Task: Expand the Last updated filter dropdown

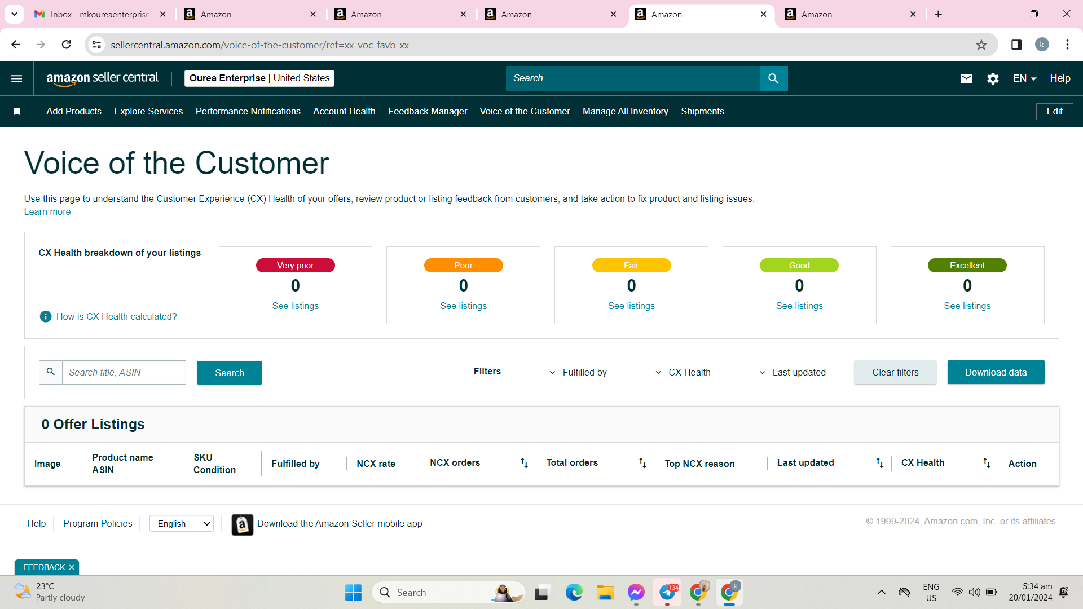Action: click(x=792, y=373)
